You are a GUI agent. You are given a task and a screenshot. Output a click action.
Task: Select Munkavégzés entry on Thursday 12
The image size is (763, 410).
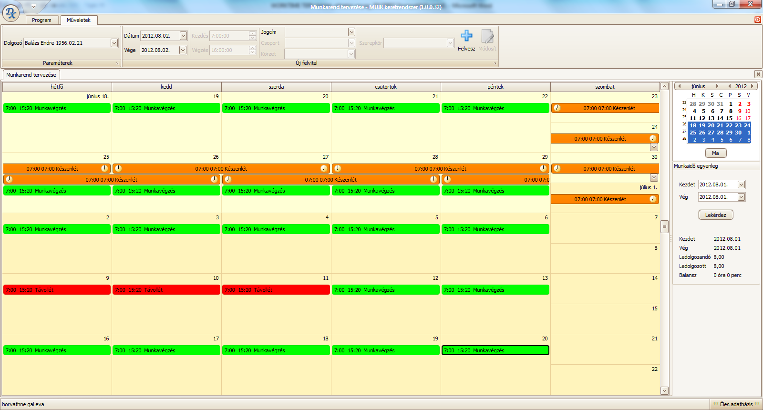386,290
